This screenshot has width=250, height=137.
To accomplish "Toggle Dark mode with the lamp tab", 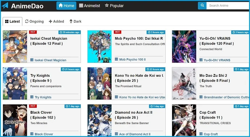I will pyautogui.click(x=75, y=21).
